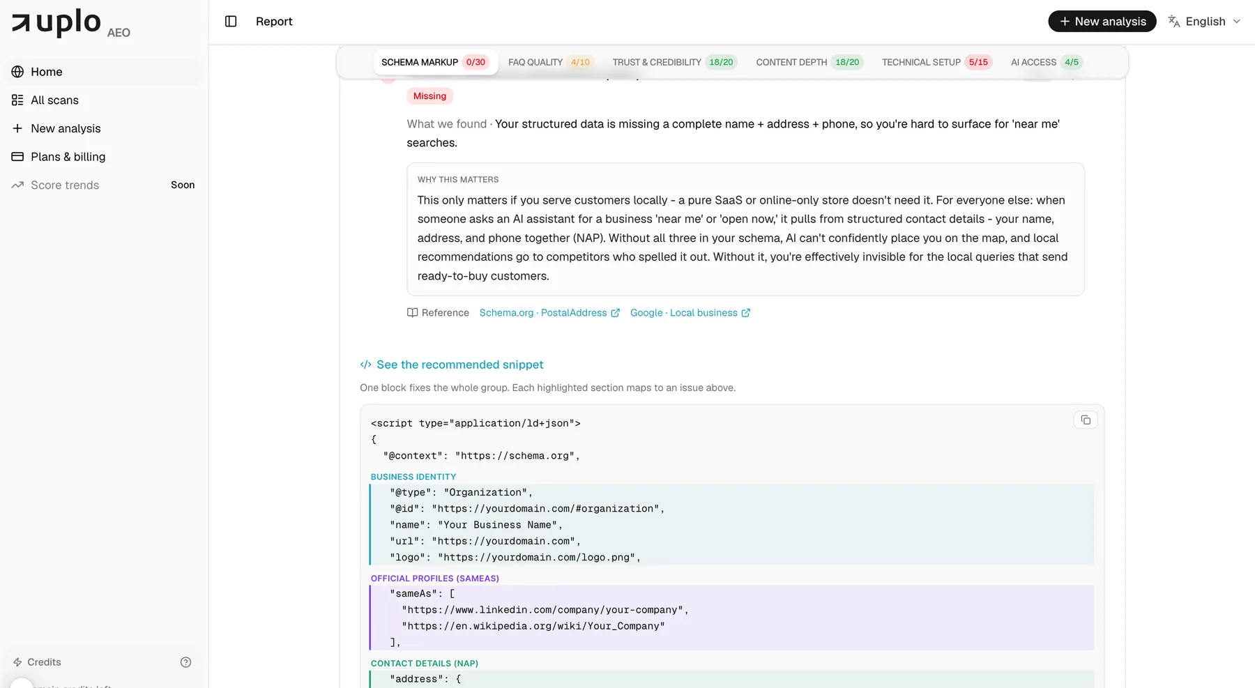Switch to the Schema Markup tab
The width and height of the screenshot is (1255, 688).
pyautogui.click(x=435, y=62)
